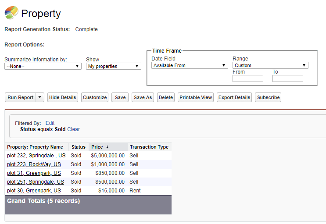This screenshot has width=326, height=224.
Task: Click the Sell cell for plot 223
Action: 134,164
